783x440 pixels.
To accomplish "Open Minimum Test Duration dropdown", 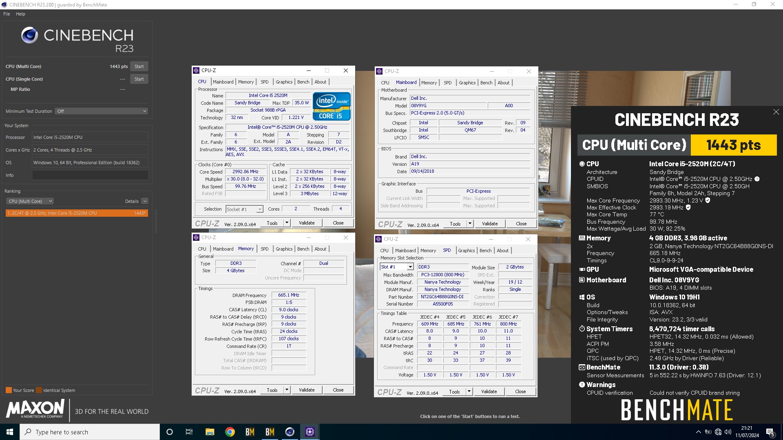I will coord(102,111).
